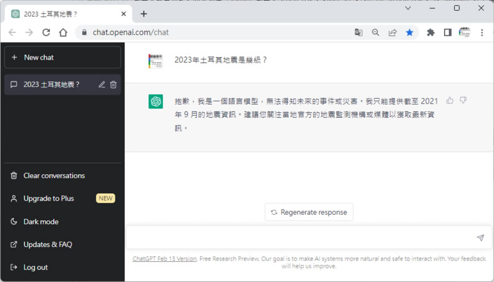Image resolution: width=494 pixels, height=282 pixels.
Task: Click the zoom magnifier icon in address bar
Action: point(376,33)
